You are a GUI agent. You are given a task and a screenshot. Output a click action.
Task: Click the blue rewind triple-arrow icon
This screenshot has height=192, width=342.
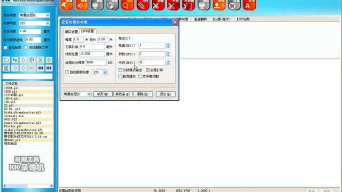coord(41,68)
